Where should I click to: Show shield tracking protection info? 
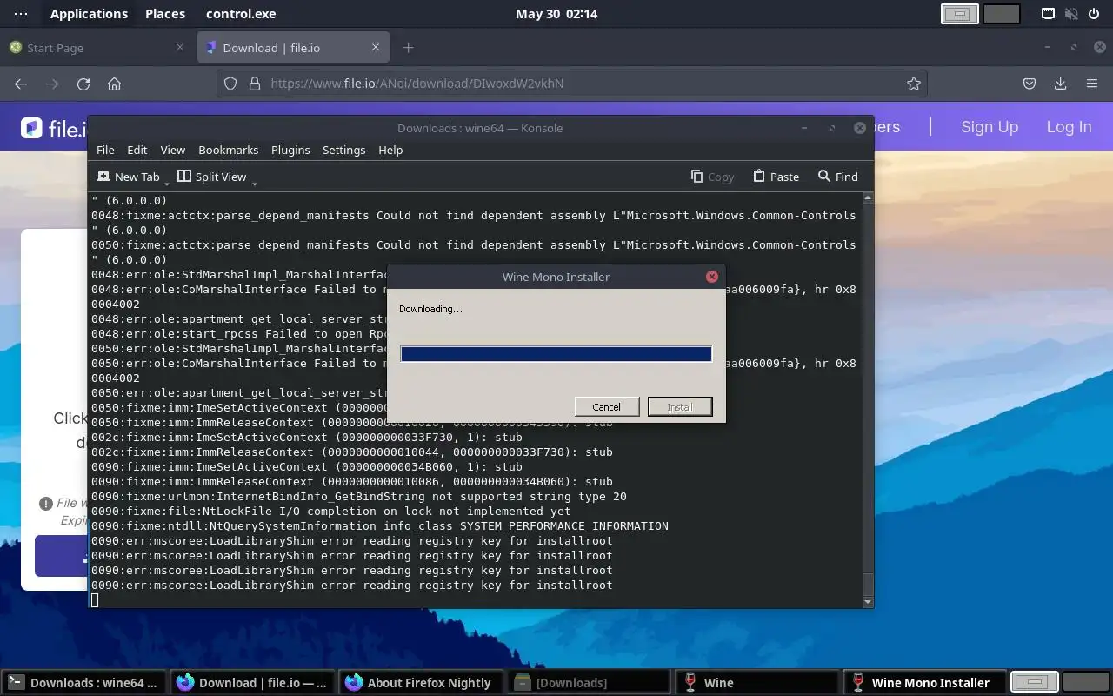[x=230, y=84]
